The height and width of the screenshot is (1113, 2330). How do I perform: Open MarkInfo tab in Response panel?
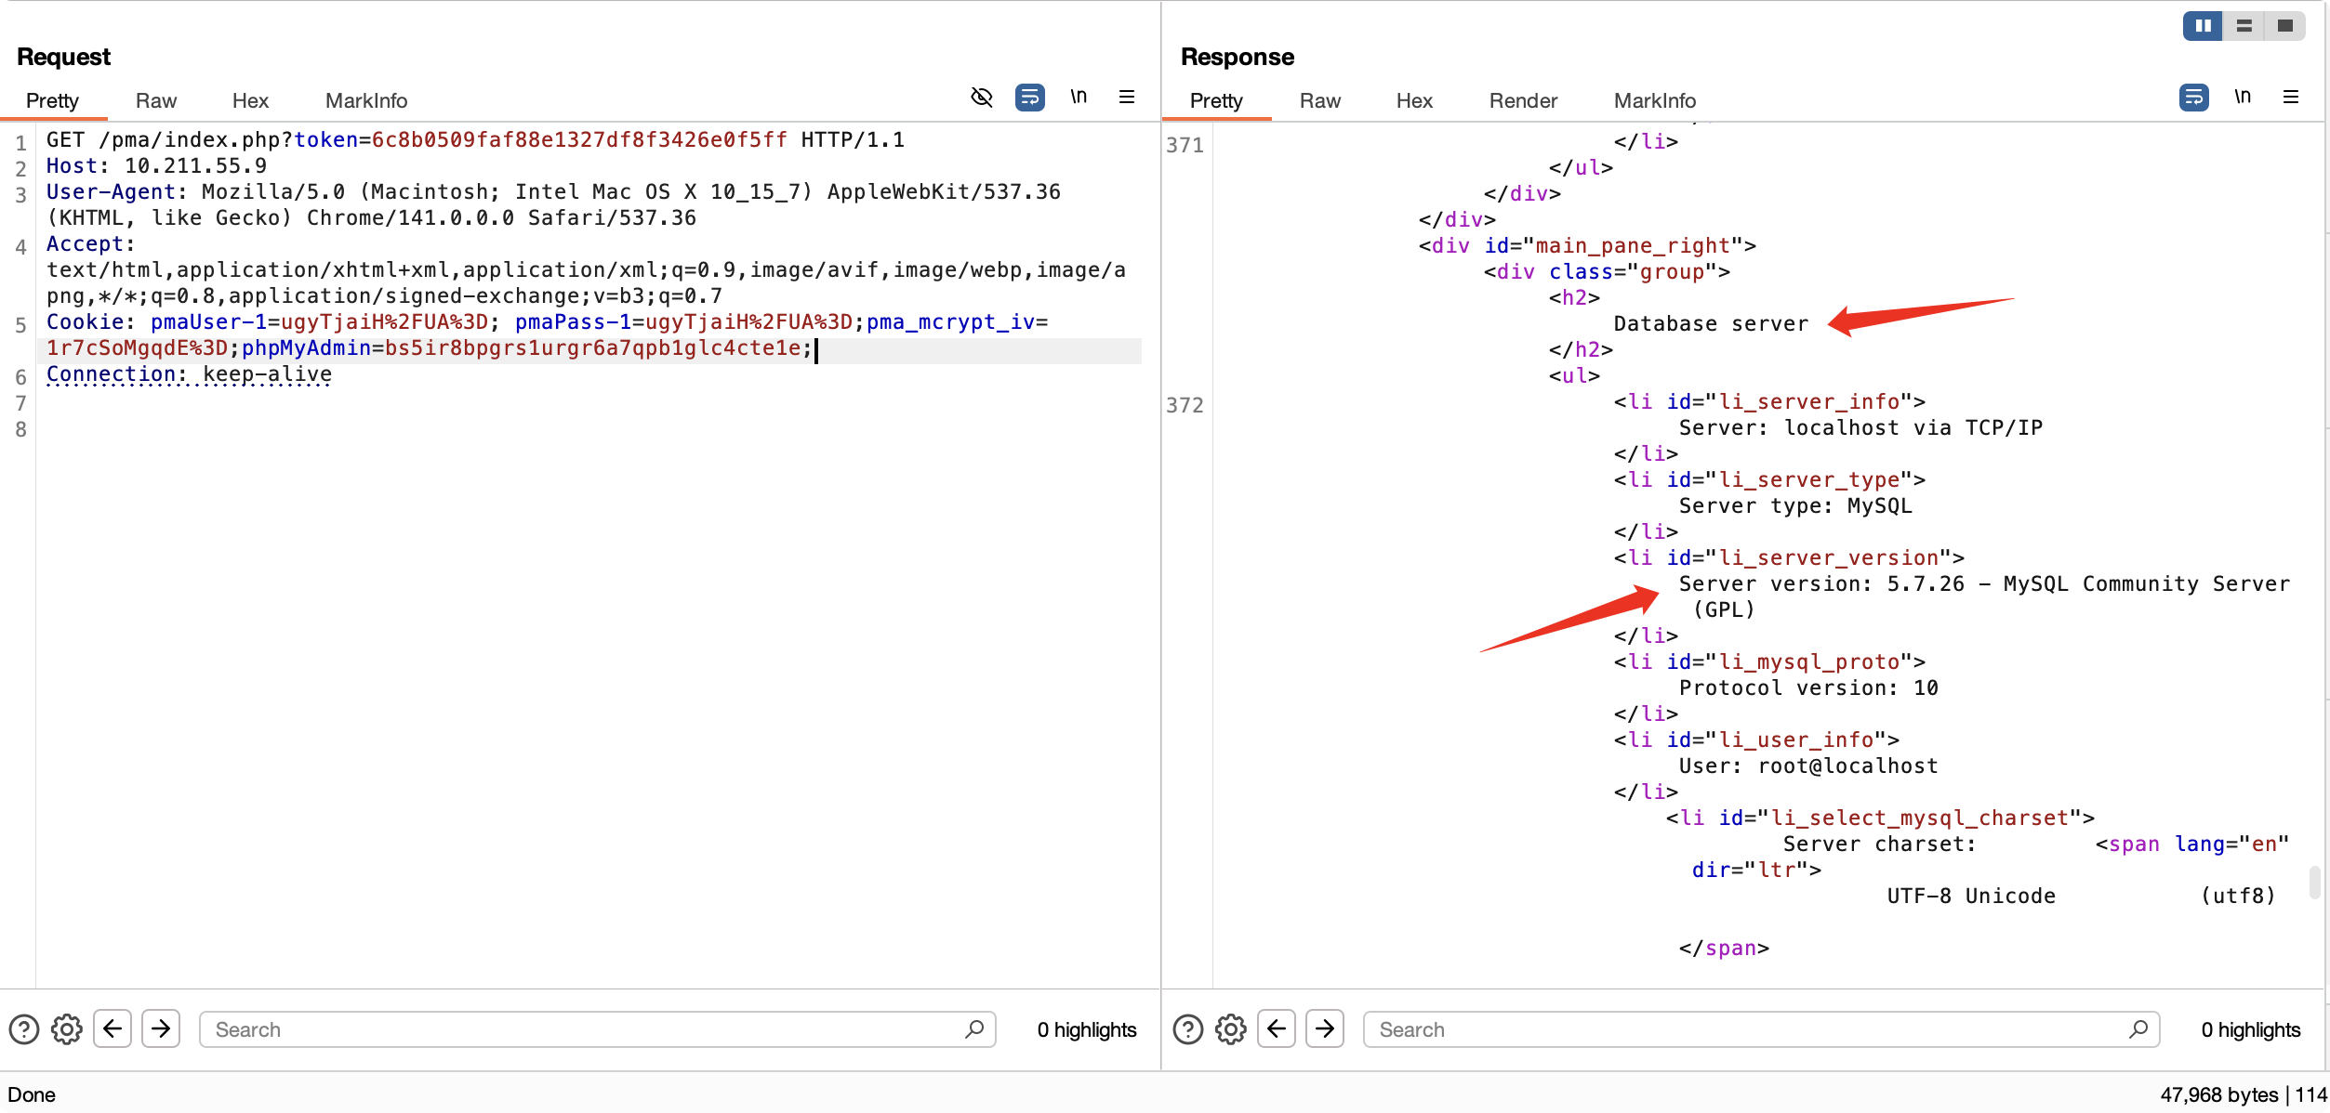[x=1654, y=101]
